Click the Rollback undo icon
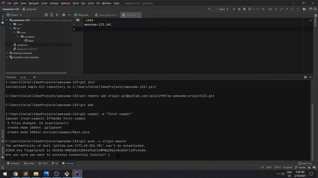Viewport: 318px width, 178px height. click(x=298, y=9)
